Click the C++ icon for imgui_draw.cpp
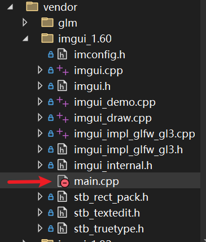 [x=63, y=118]
